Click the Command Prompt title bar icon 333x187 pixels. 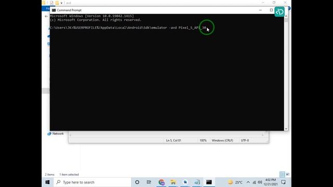click(54, 10)
